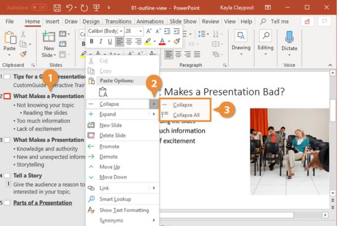
Task: Save the presentation with the Save icon
Action: tap(57, 8)
